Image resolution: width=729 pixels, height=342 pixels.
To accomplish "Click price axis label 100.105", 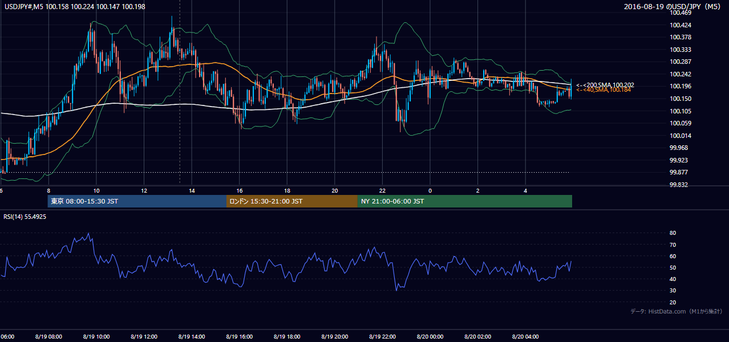I will pos(680,111).
